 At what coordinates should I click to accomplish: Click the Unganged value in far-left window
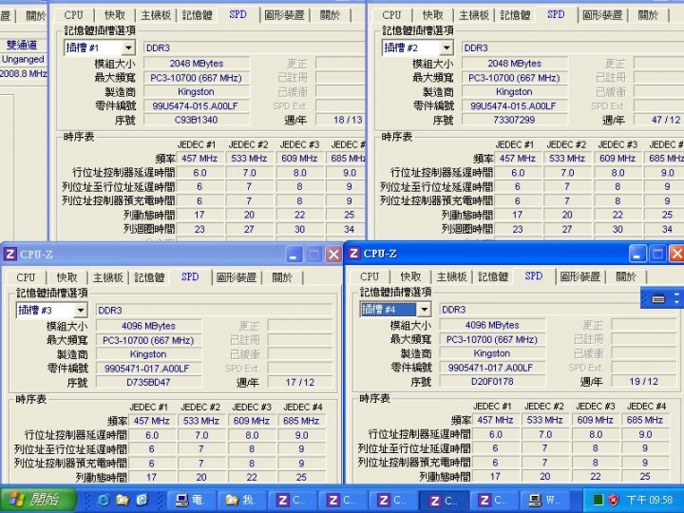click(x=23, y=59)
